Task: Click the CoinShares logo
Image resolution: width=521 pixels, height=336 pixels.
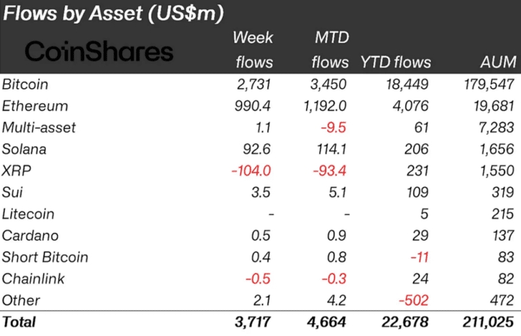Action: coord(99,52)
